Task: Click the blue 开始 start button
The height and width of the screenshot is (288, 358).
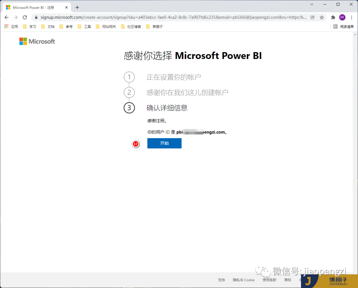Action: coord(164,143)
